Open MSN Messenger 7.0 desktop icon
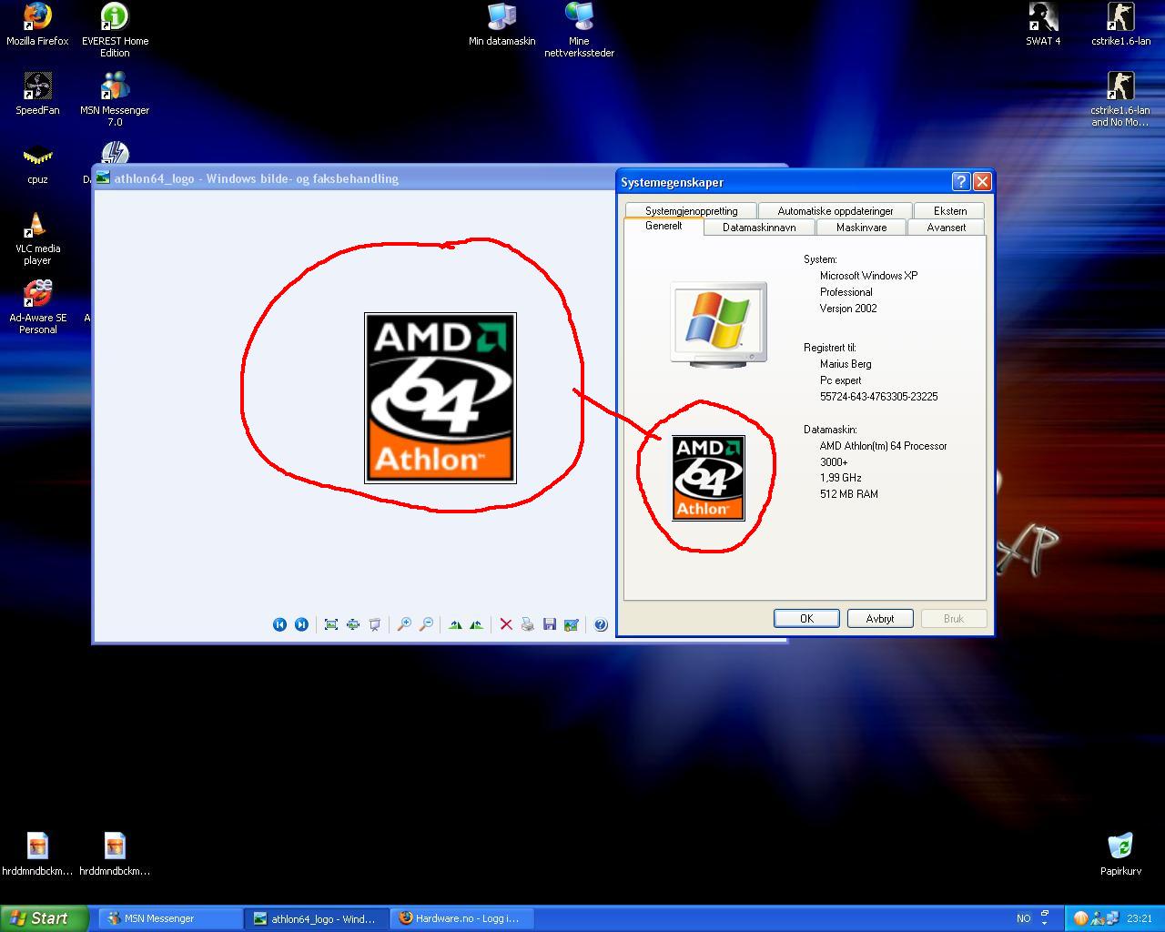Image resolution: width=1165 pixels, height=932 pixels. pyautogui.click(x=115, y=99)
